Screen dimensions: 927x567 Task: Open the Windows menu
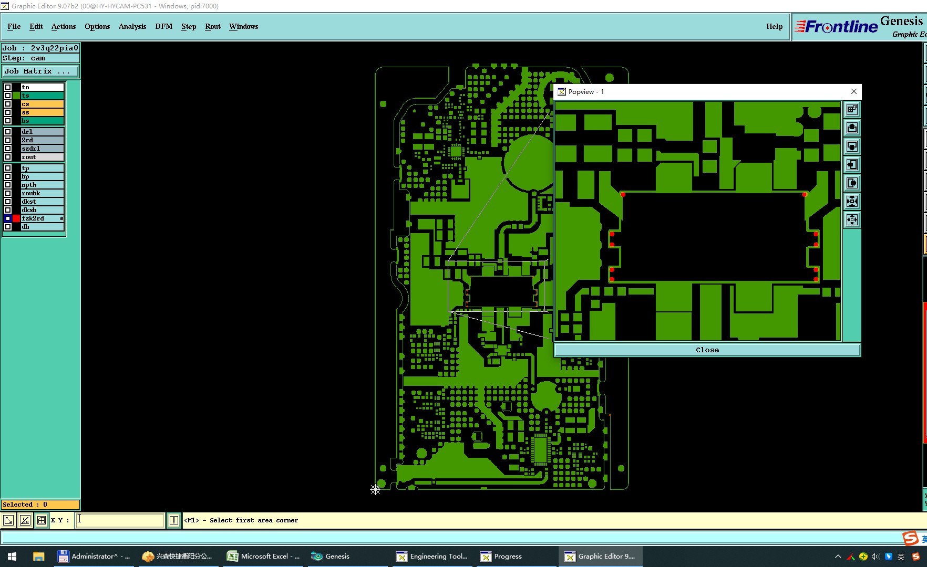(243, 26)
